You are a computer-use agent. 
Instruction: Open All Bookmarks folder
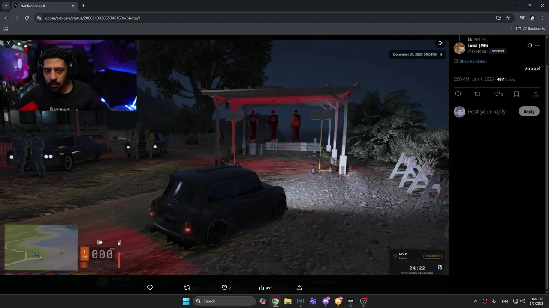[531, 29]
